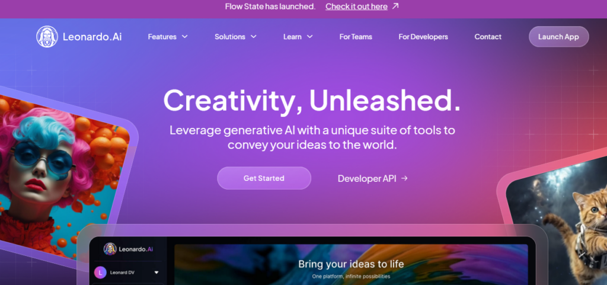The height and width of the screenshot is (285, 607).
Task: Click the Leonard DV name label
Action: coord(122,273)
